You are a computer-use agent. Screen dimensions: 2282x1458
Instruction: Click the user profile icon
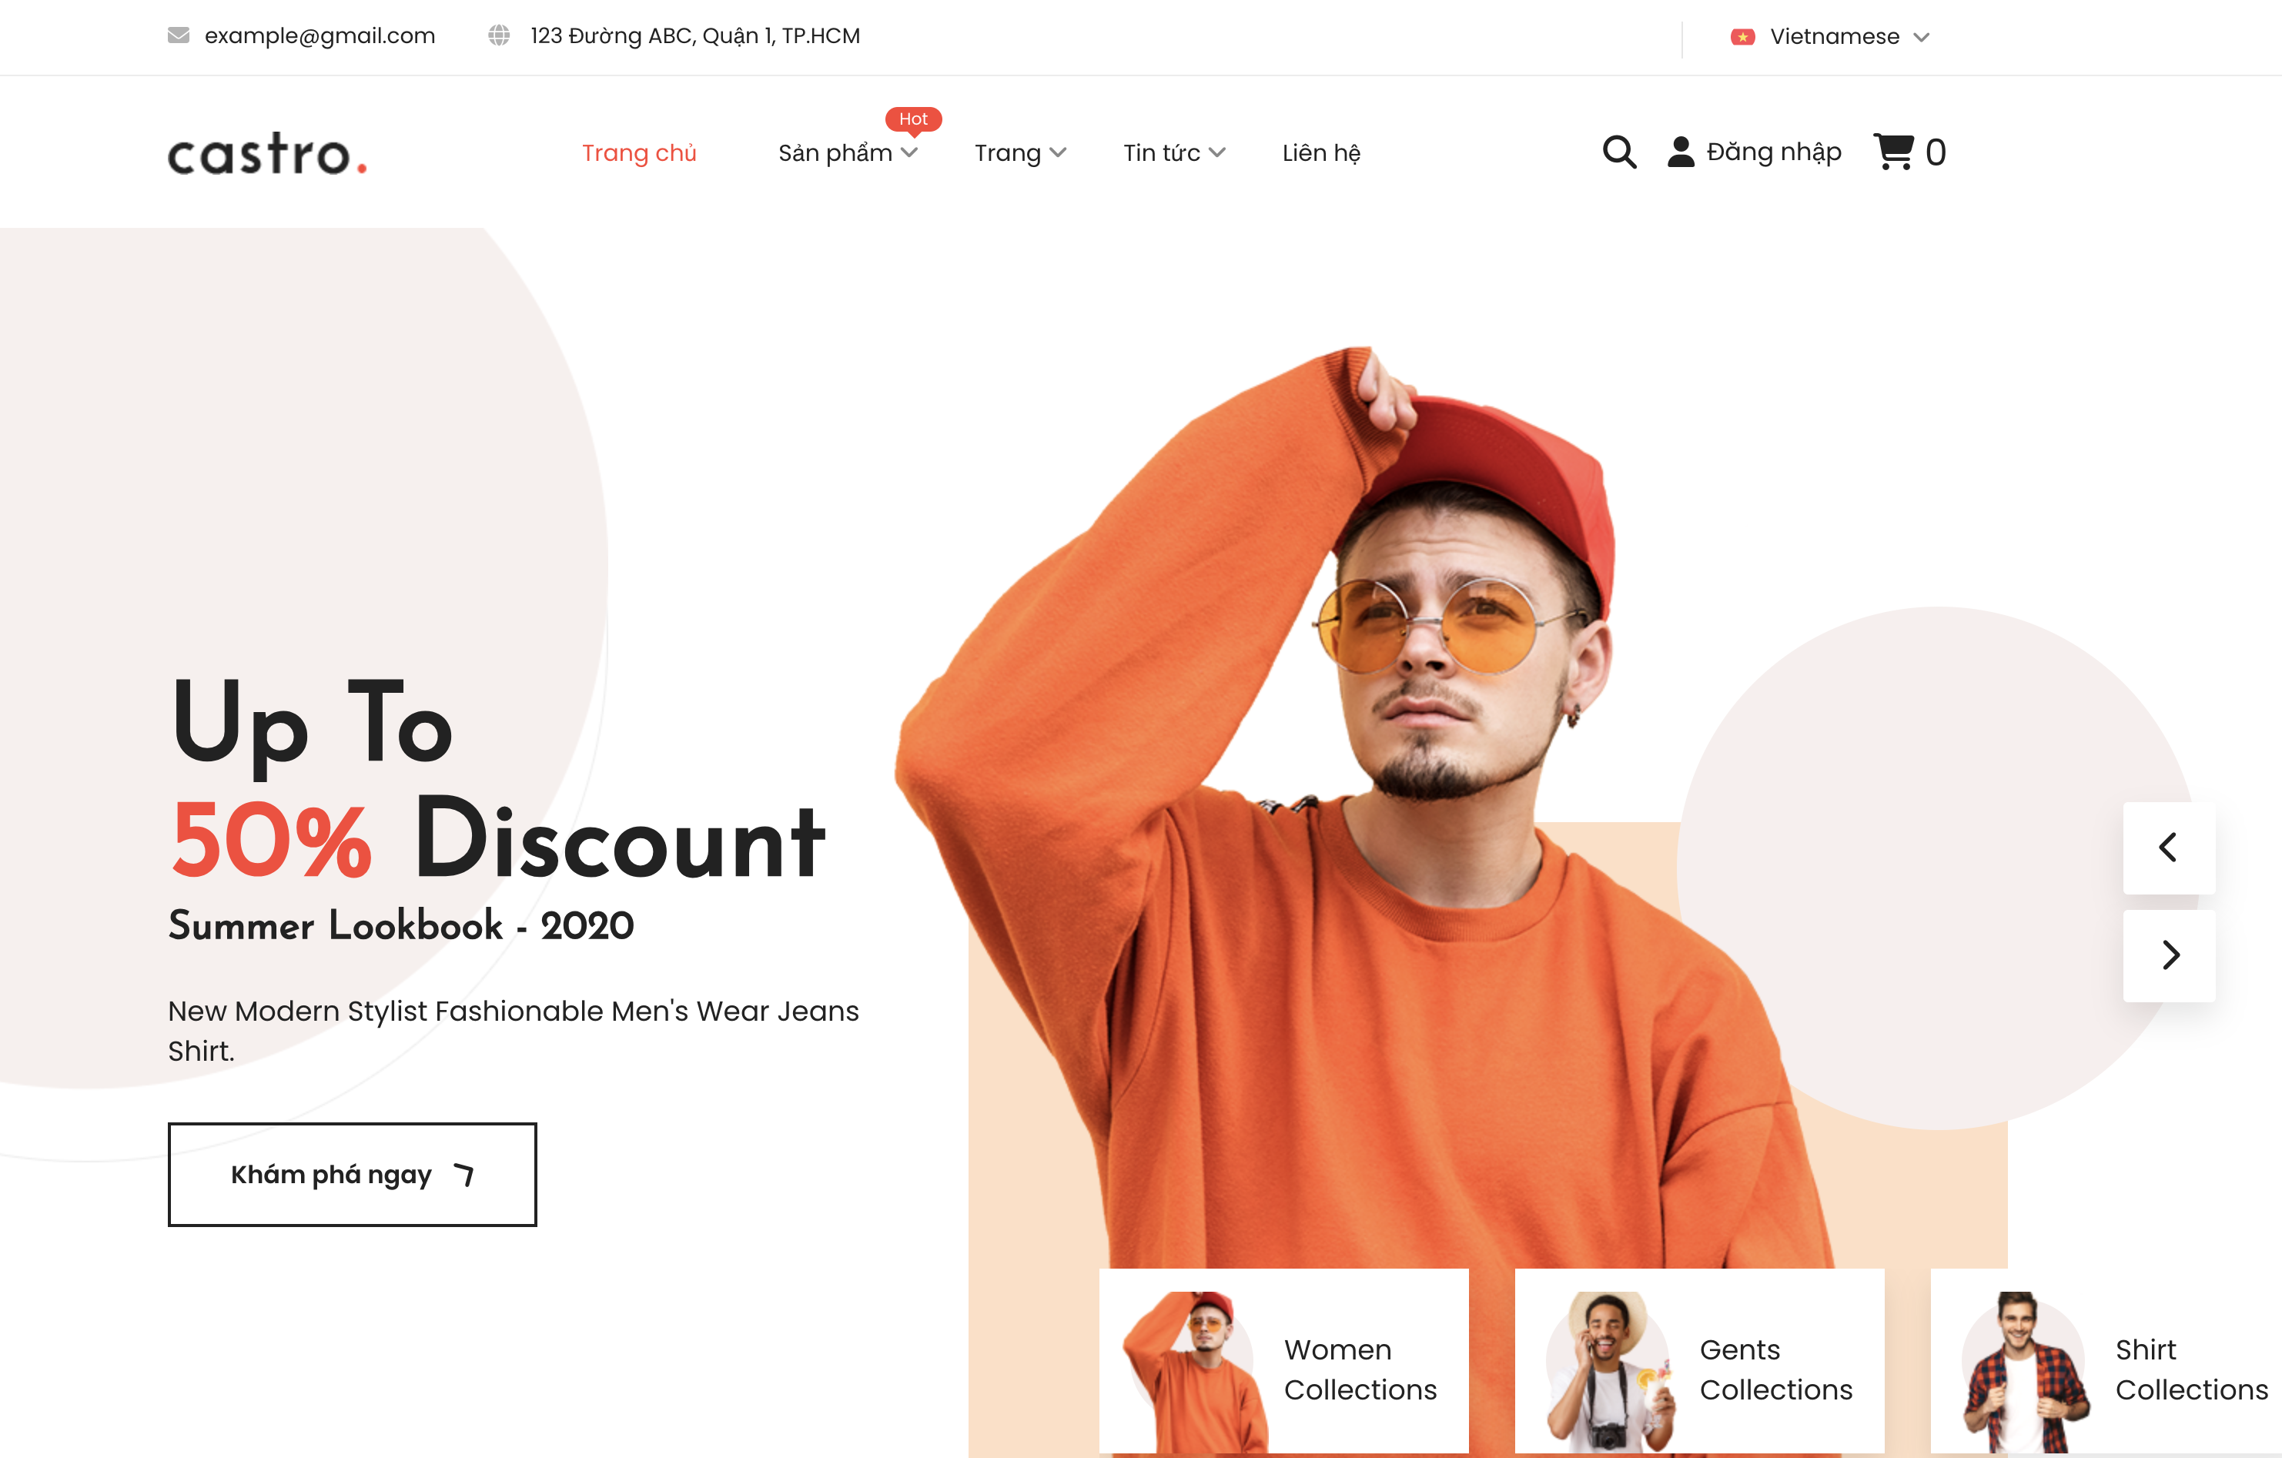click(1680, 152)
